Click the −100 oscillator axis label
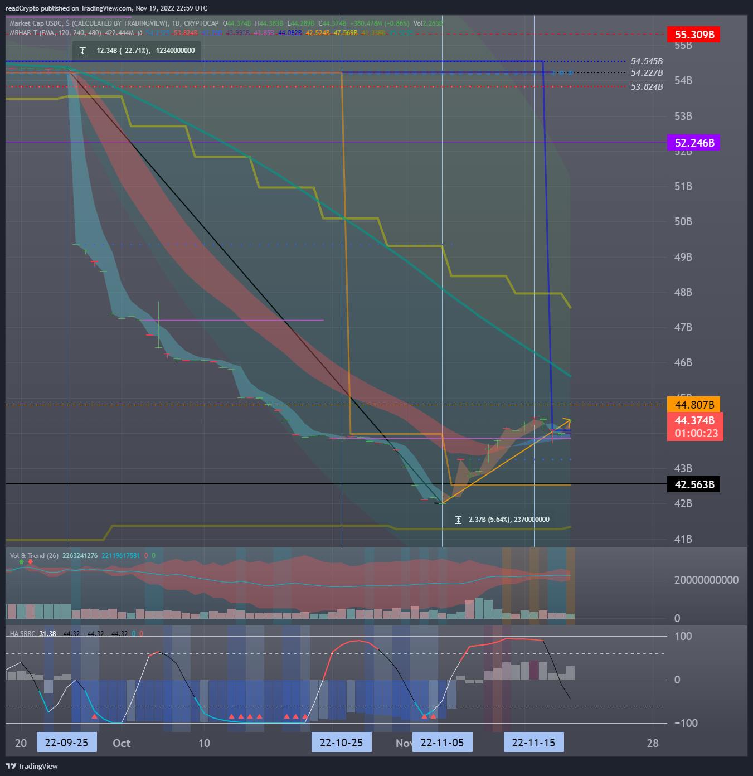 pos(686,723)
